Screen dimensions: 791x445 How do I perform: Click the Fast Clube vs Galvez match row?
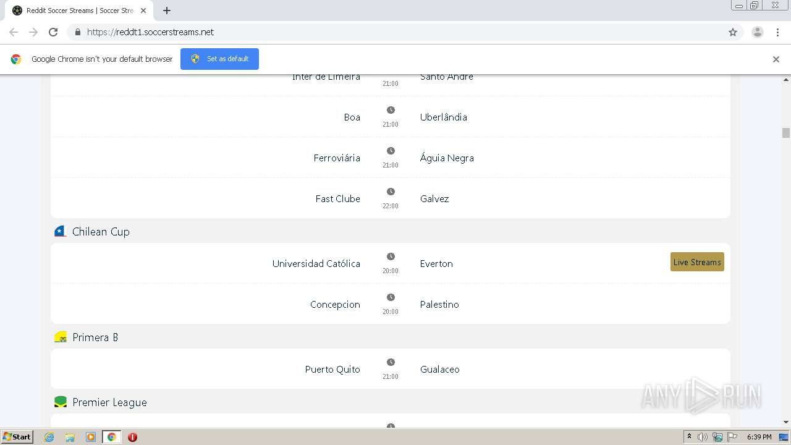(x=390, y=198)
